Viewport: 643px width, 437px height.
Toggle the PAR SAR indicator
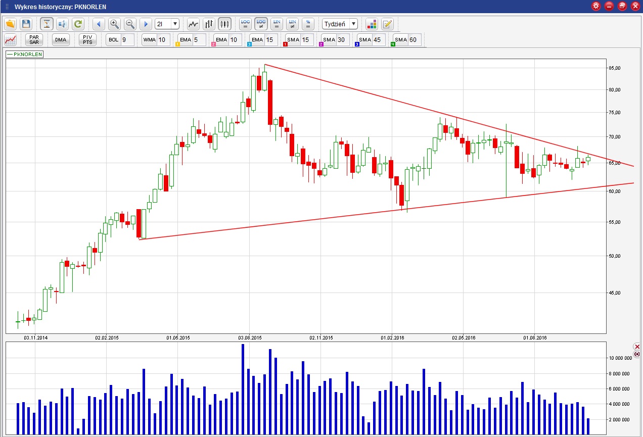point(34,39)
